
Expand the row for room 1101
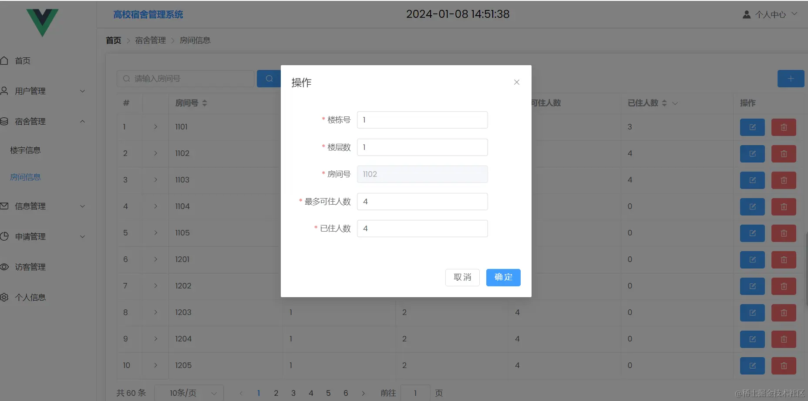pyautogui.click(x=155, y=127)
